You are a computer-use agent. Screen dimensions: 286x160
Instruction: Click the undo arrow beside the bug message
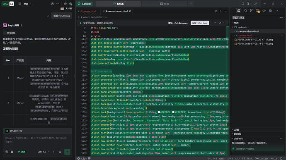[48, 16]
